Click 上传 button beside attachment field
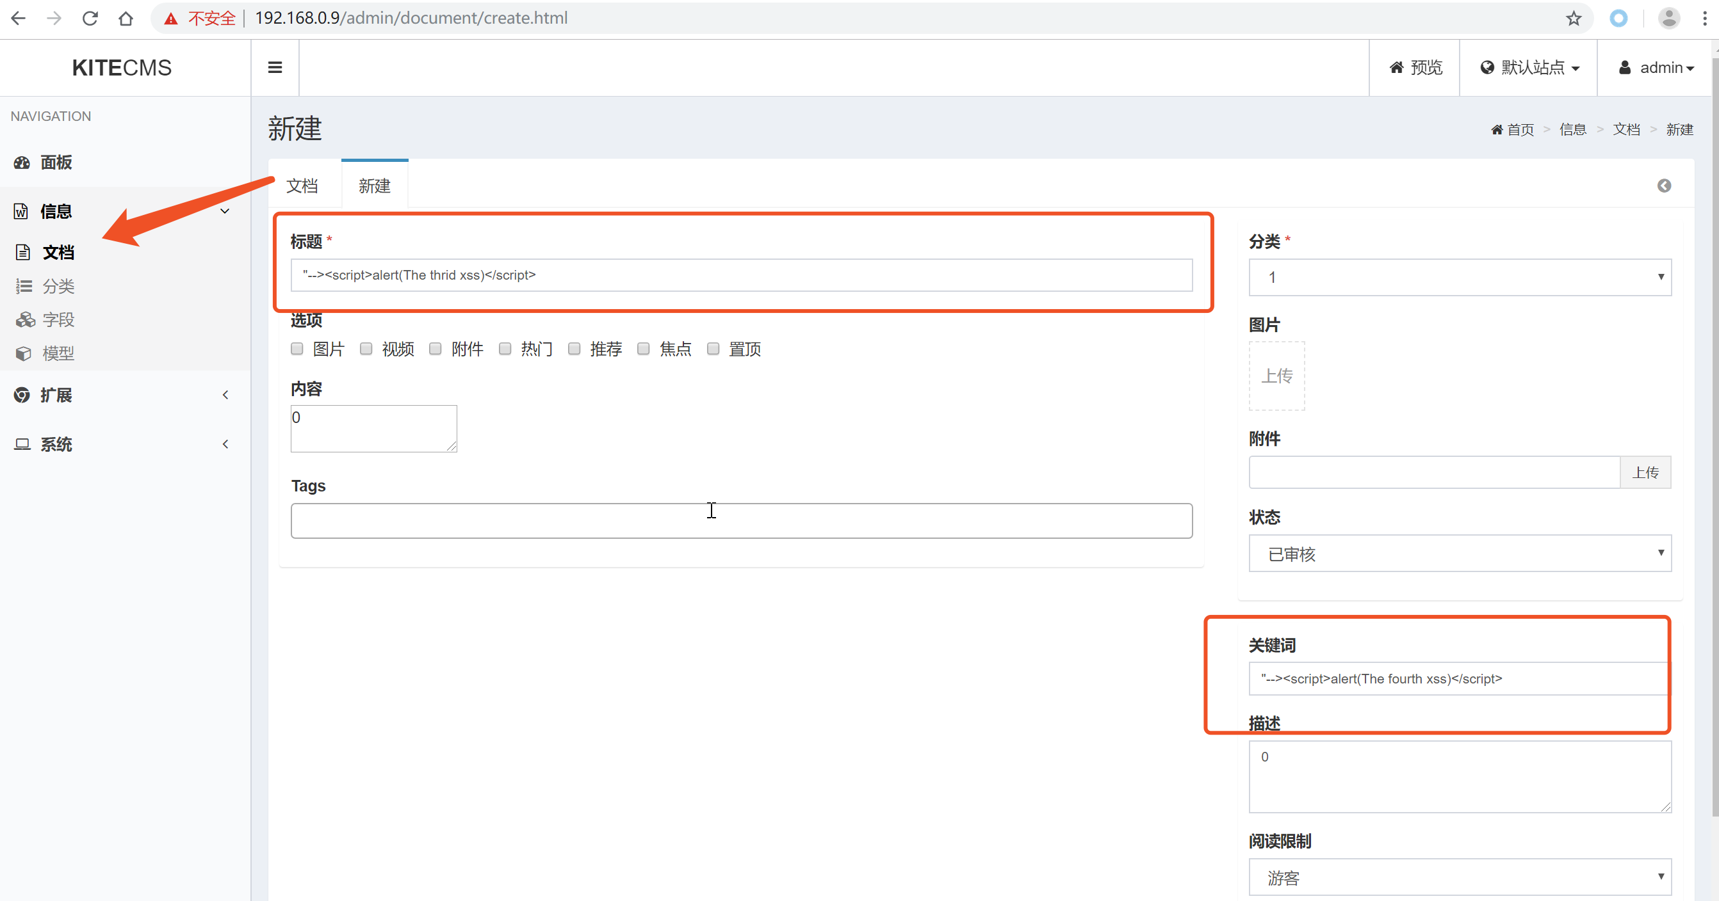The image size is (1719, 901). point(1645,472)
